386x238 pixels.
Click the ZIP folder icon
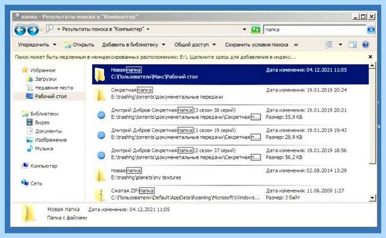pos(100,195)
